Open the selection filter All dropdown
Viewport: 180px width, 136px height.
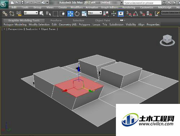point(31,13)
